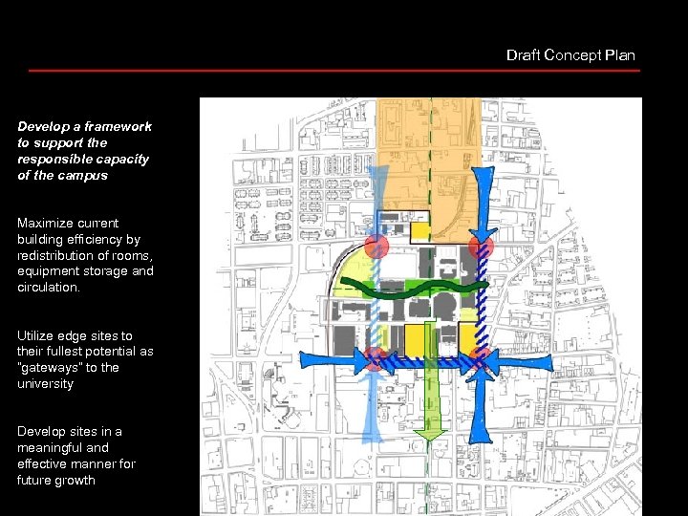Select the bold italic heading 'Develop a framework to support the responsible capacity'
Image resolution: width=688 pixels, height=516 pixels.
click(84, 151)
